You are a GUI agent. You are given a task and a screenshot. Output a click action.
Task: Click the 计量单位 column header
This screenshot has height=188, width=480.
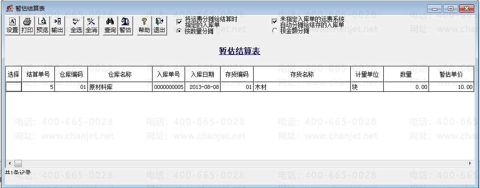(x=367, y=74)
